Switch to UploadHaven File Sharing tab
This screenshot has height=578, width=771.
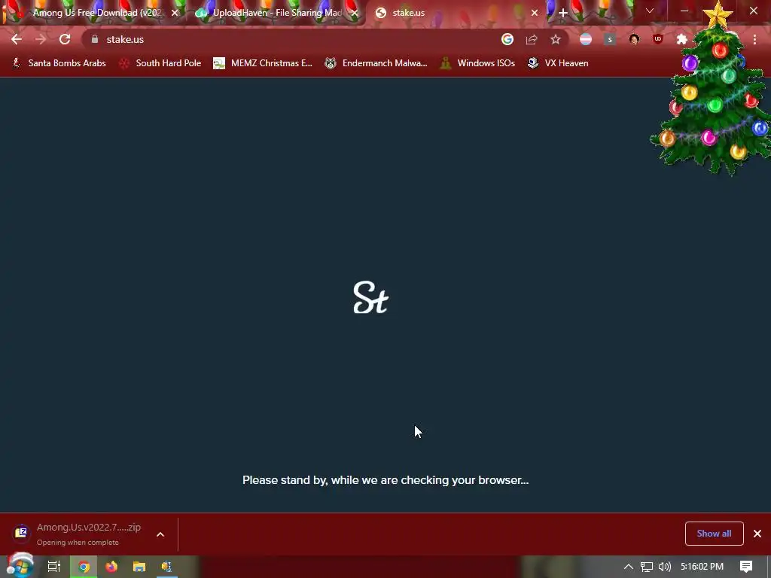coord(277,13)
